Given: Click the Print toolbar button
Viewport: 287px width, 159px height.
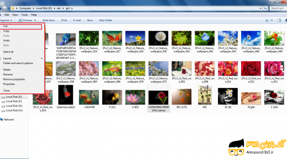Looking at the screenshot, I should [64, 20].
